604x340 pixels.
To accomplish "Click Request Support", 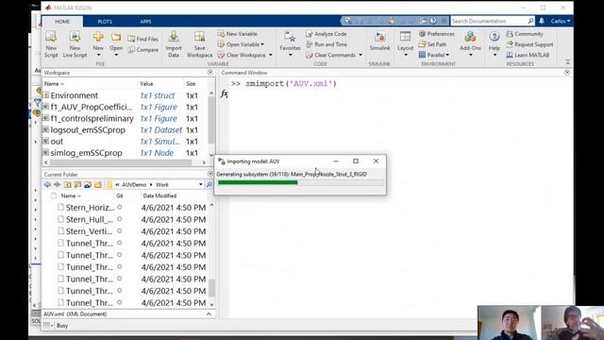I will pos(529,44).
